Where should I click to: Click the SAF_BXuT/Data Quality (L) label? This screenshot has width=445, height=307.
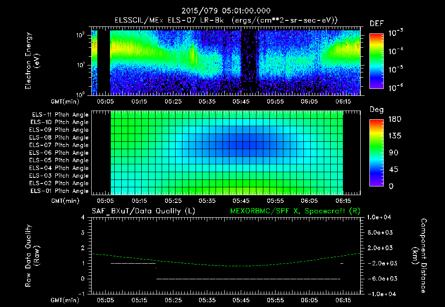click(143, 211)
